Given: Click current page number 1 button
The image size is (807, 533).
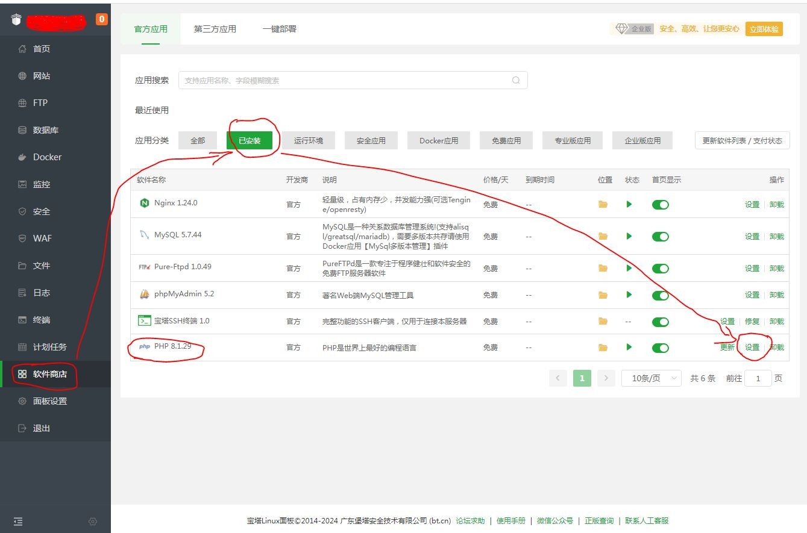Looking at the screenshot, I should (x=582, y=378).
